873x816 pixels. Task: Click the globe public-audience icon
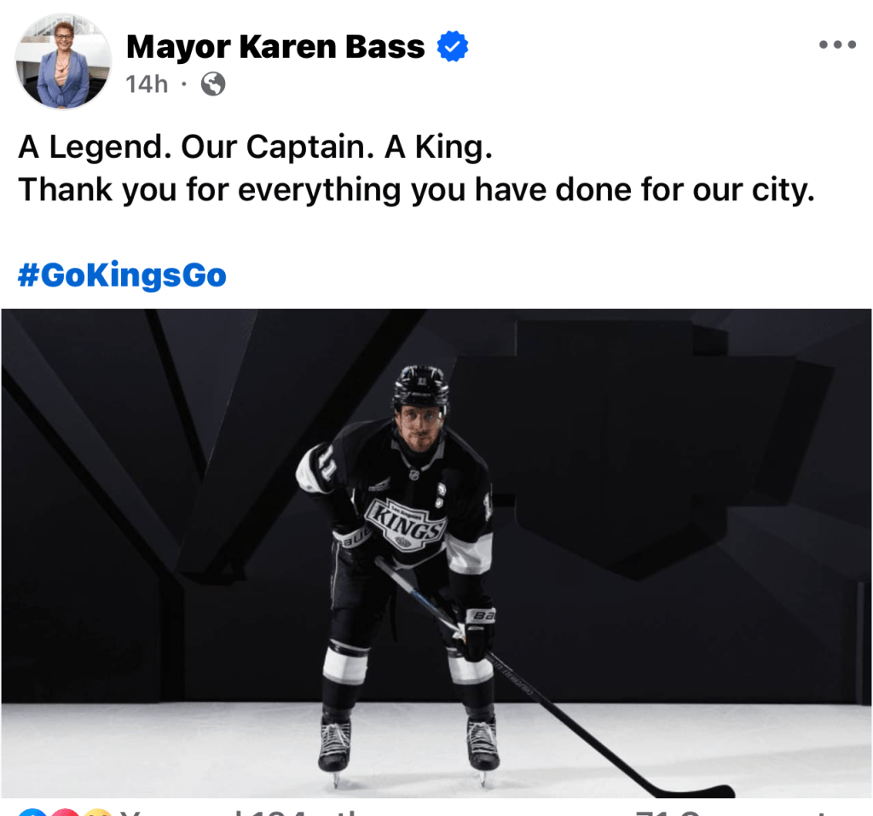pos(212,84)
